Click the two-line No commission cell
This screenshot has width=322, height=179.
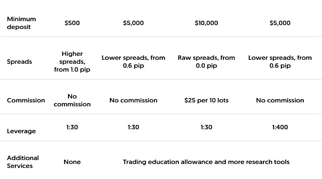(x=72, y=100)
